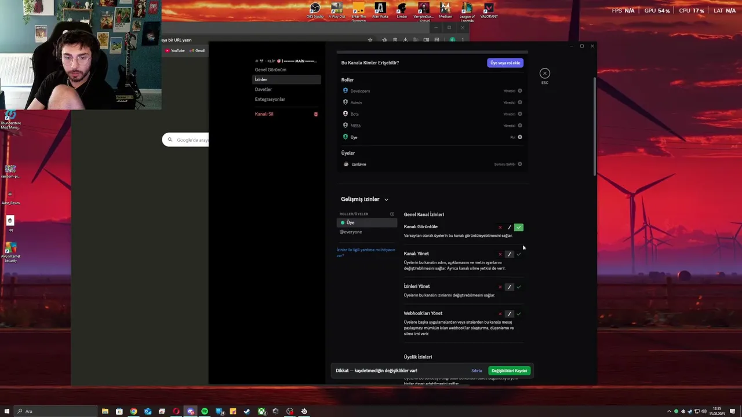The image size is (742, 417).
Task: Open the permissions help link
Action: pyautogui.click(x=366, y=253)
